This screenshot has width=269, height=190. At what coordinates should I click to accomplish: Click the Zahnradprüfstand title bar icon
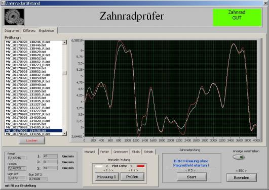pyautogui.click(x=3, y=3)
